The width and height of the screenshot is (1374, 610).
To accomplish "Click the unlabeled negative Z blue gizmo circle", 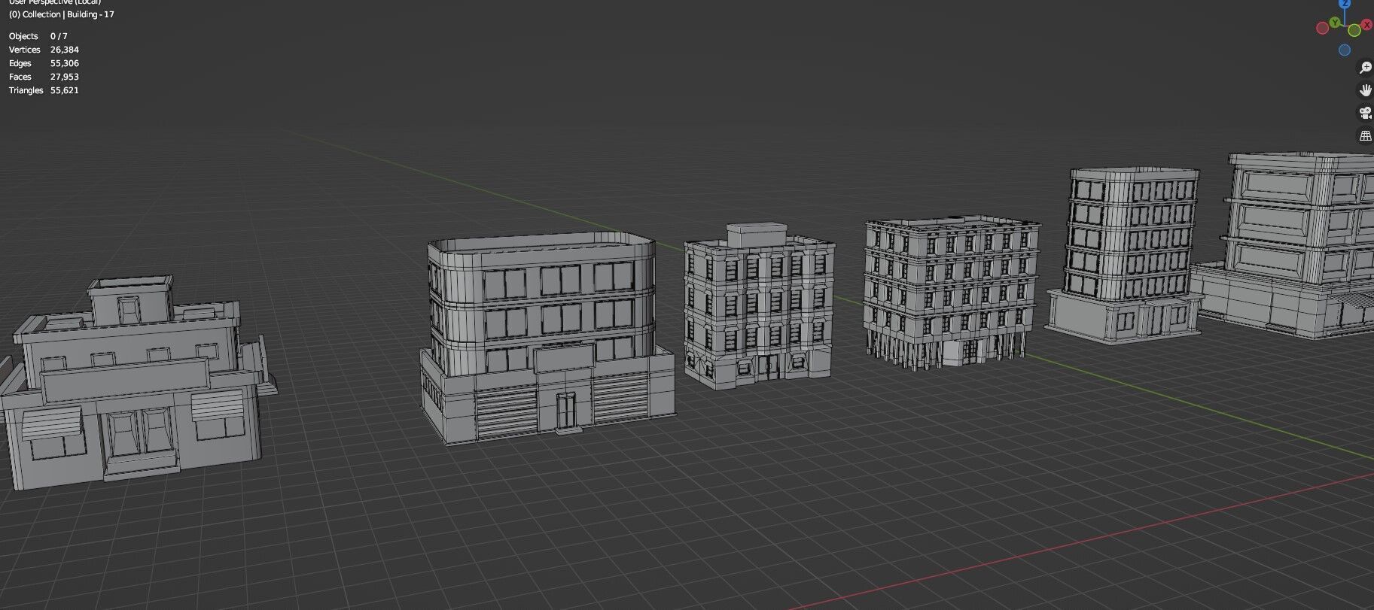I will pos(1345,50).
